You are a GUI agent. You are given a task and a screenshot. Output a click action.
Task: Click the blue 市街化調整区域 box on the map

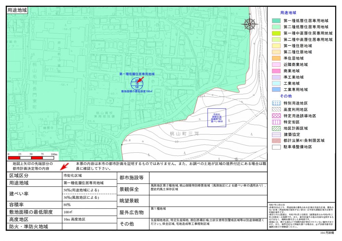tap(217, 118)
